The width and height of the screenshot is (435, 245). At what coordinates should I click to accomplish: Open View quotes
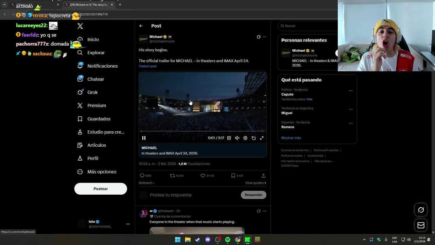pyautogui.click(x=256, y=183)
